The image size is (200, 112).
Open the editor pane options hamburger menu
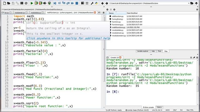tap(103, 12)
